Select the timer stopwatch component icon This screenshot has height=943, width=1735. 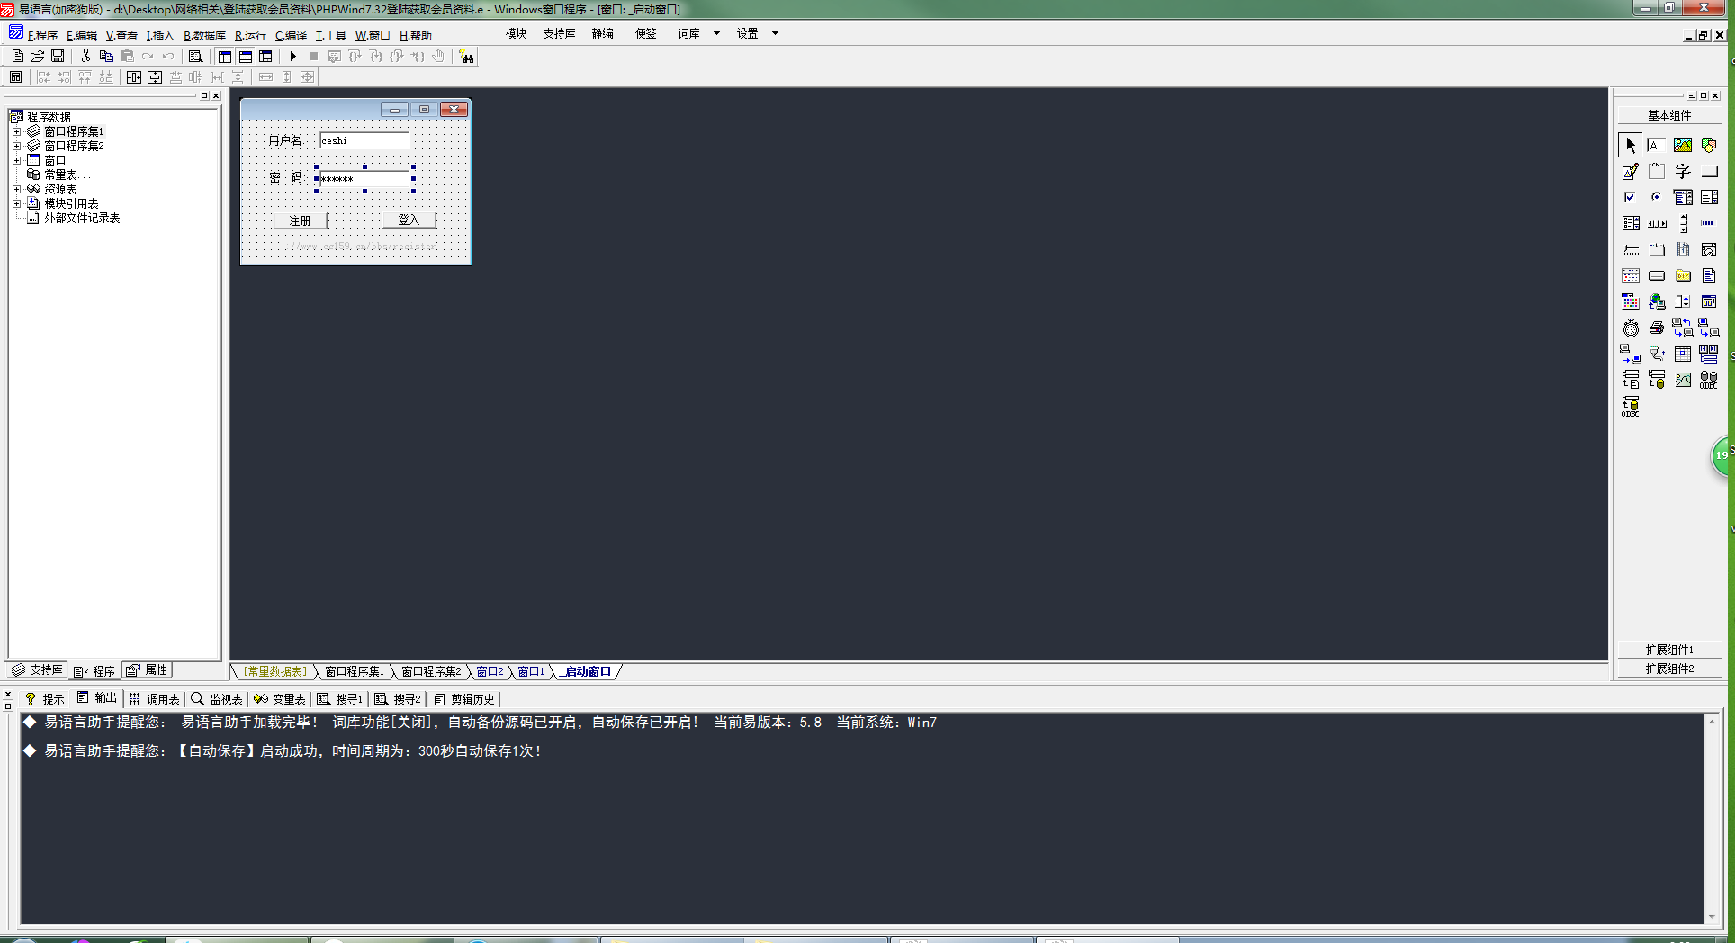click(x=1630, y=328)
